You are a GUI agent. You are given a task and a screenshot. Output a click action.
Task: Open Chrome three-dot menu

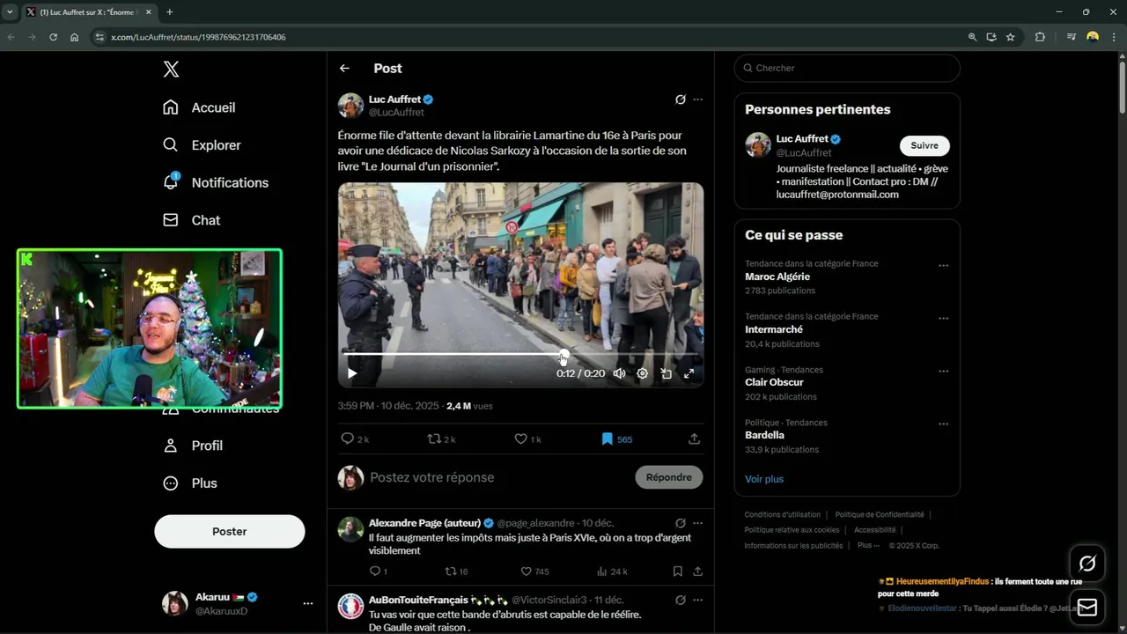click(1115, 37)
